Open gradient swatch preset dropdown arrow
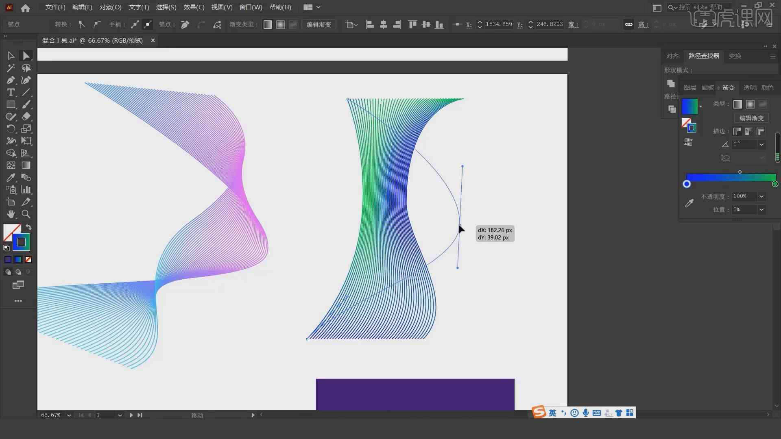781x439 pixels. (700, 106)
